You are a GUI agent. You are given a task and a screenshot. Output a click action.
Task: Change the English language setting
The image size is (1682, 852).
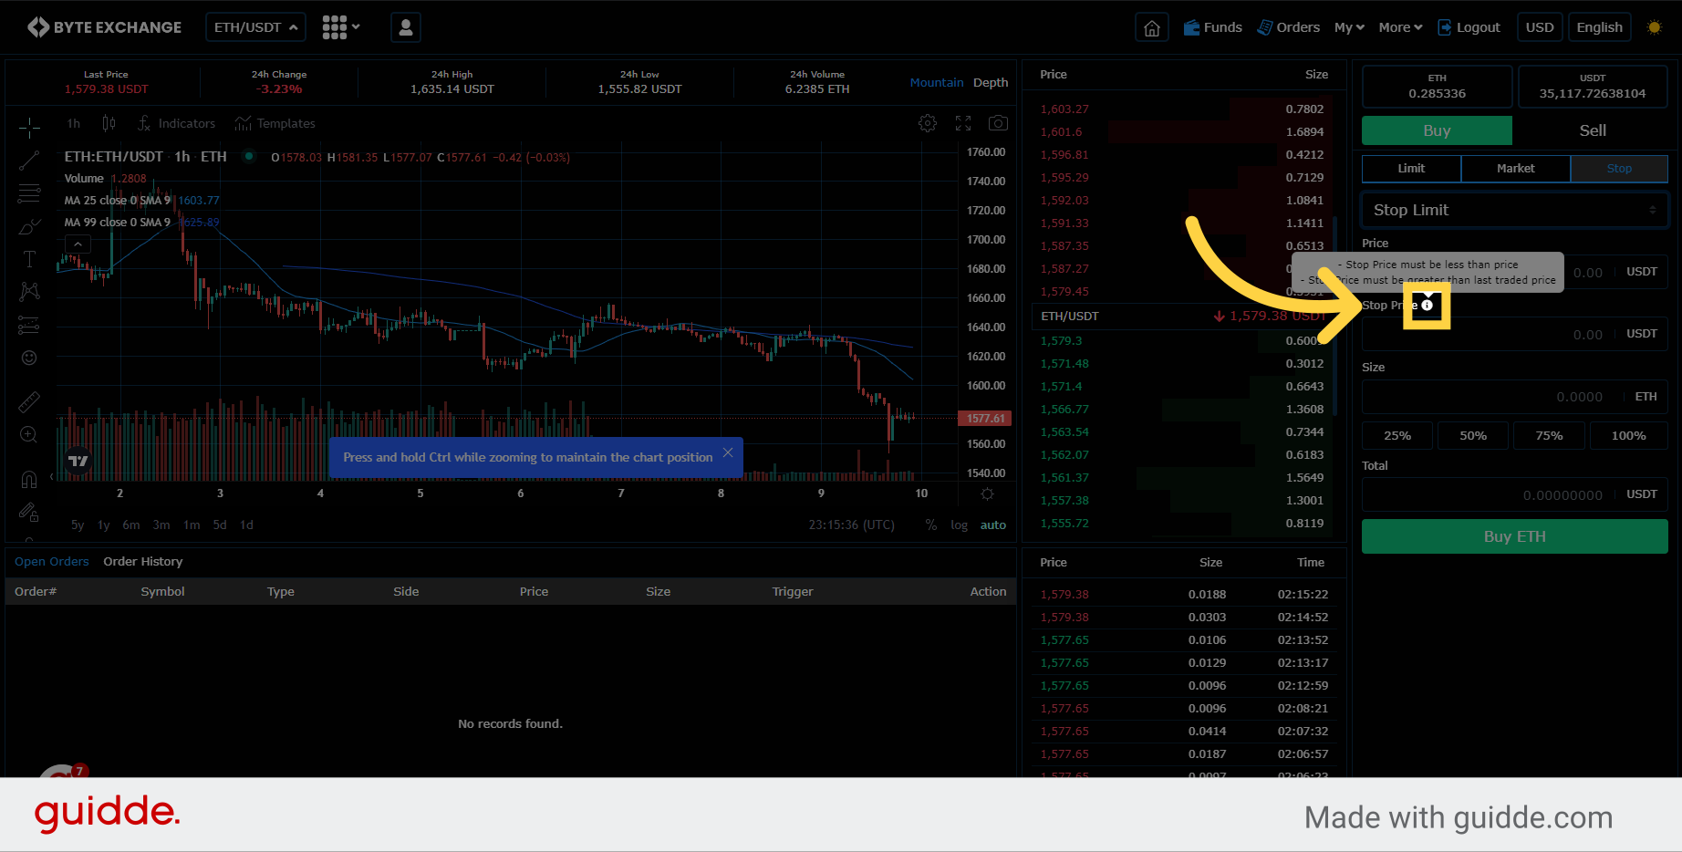[x=1600, y=27]
